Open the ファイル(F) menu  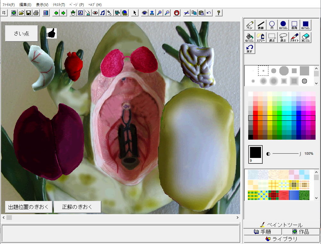pyautogui.click(x=8, y=5)
